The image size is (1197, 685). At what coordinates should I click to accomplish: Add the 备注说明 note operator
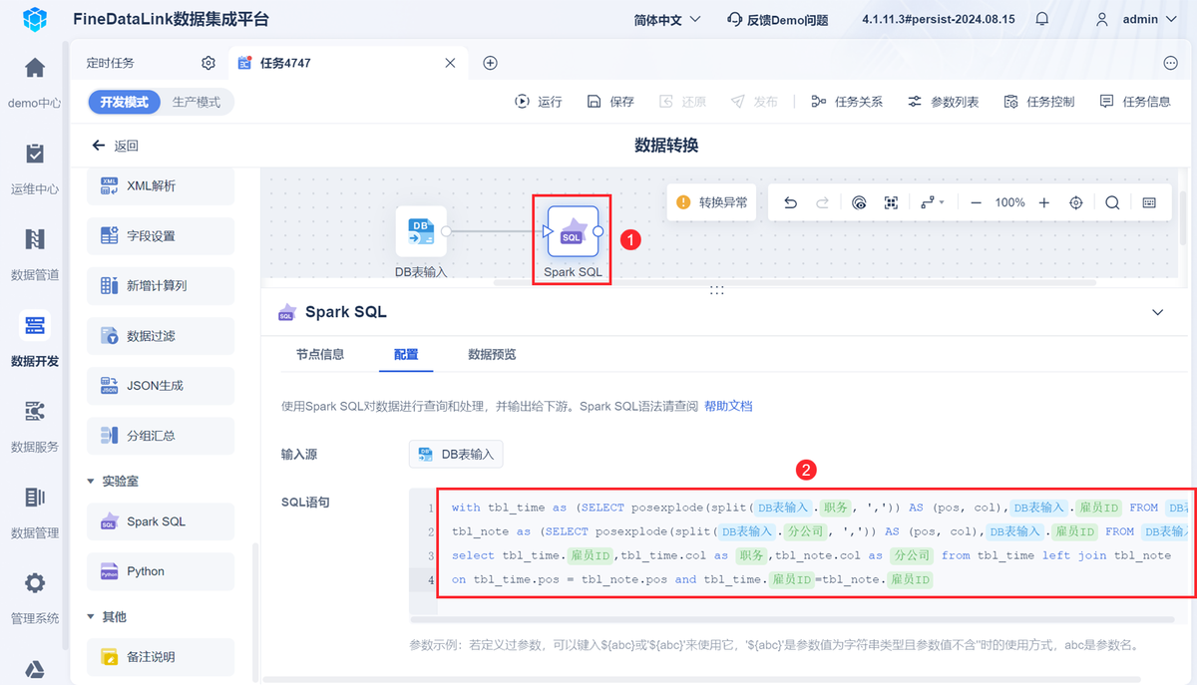tap(161, 657)
